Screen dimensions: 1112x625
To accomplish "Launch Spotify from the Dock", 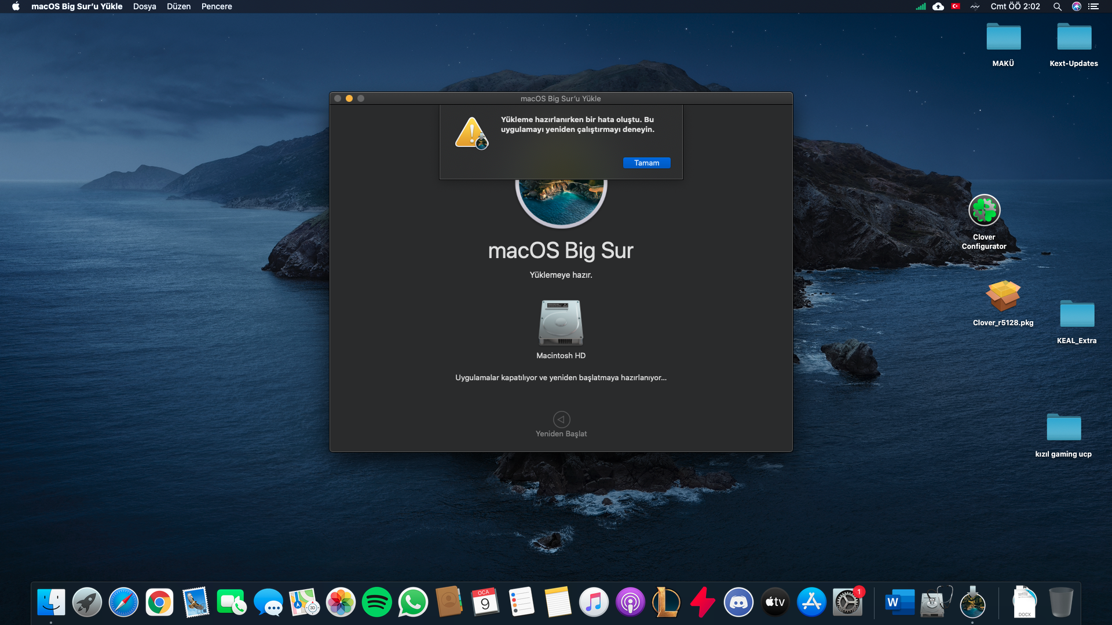I will point(377,602).
